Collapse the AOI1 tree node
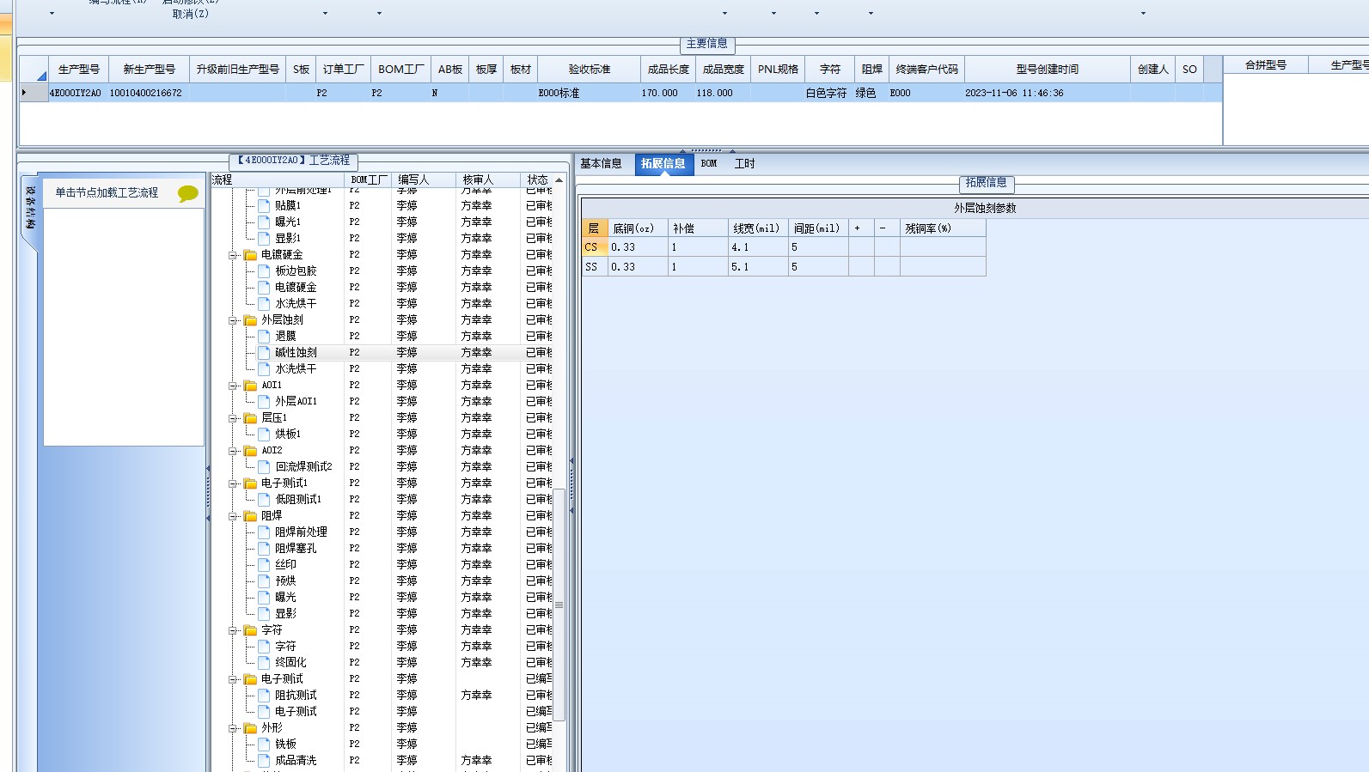 233,386
